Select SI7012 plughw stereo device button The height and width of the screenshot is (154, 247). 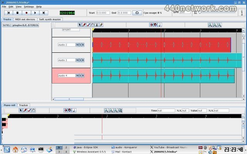click(20, 25)
